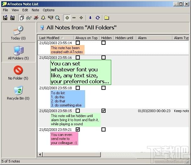Click timestamp 21/02/2003 23:55:18

[x=56, y=88]
